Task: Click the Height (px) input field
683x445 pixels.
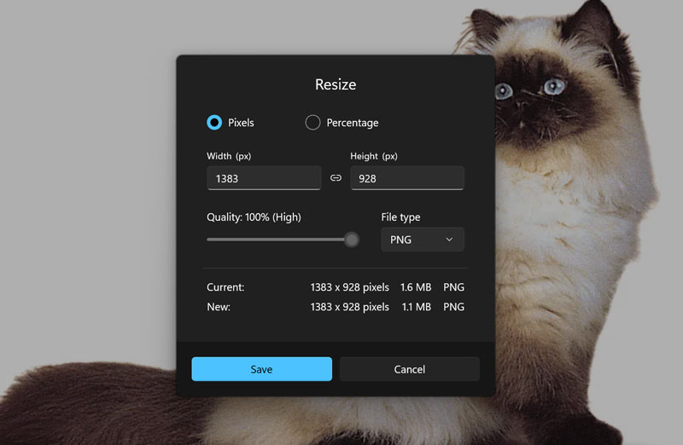Action: (407, 178)
